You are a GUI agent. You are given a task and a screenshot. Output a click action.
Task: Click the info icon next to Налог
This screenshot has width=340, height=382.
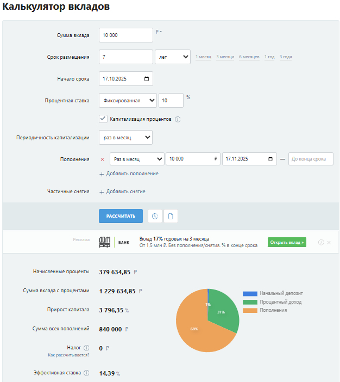(x=86, y=347)
